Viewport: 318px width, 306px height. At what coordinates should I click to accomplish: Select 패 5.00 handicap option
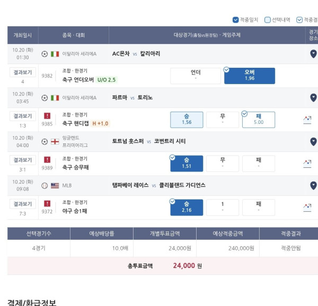point(259,120)
